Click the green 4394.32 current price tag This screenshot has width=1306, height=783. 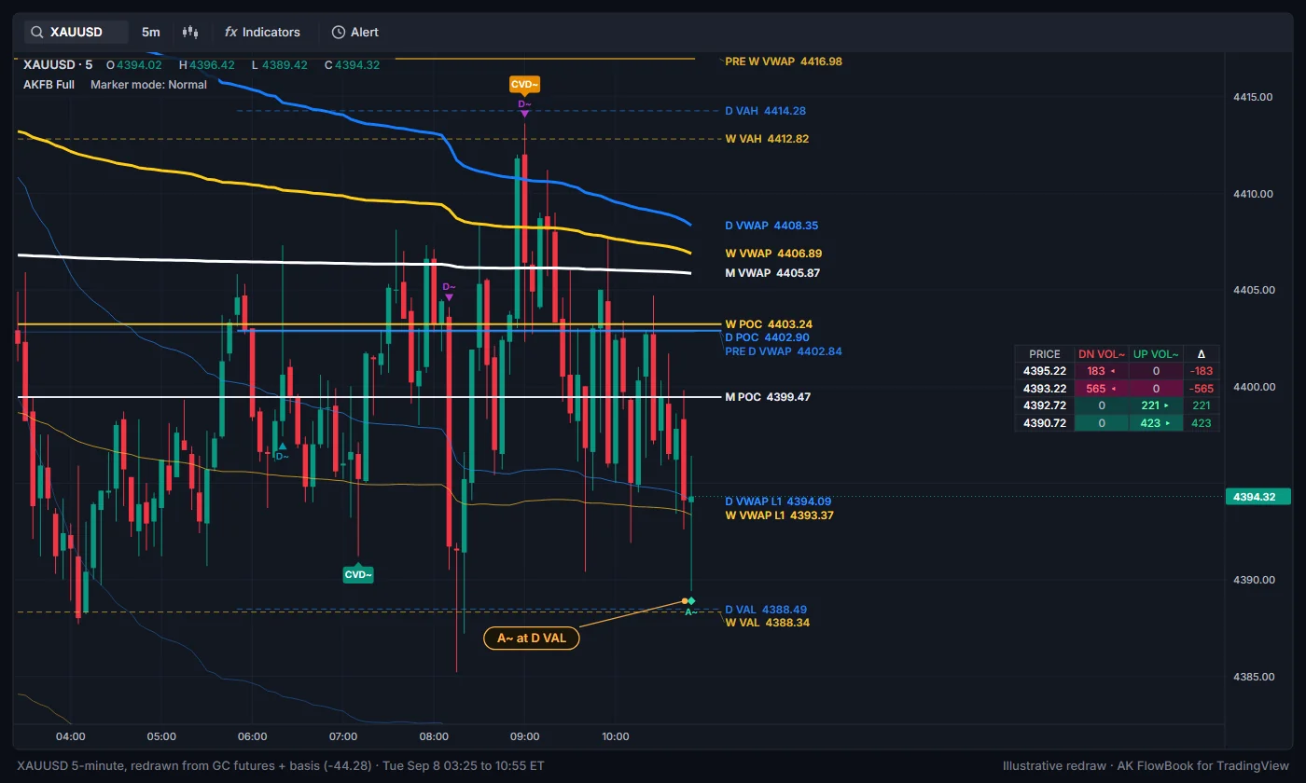pos(1257,497)
